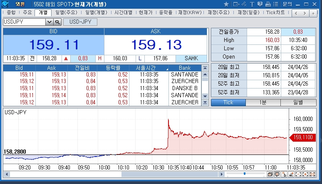Click the ASK price 159.13
Screen dimensions: 322x184
tap(156, 45)
